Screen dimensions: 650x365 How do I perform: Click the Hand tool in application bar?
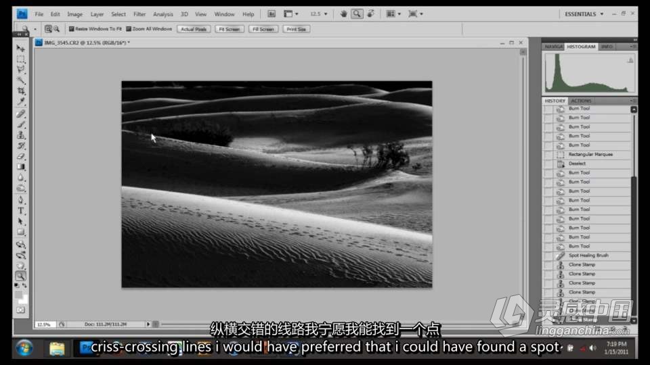pos(344,14)
